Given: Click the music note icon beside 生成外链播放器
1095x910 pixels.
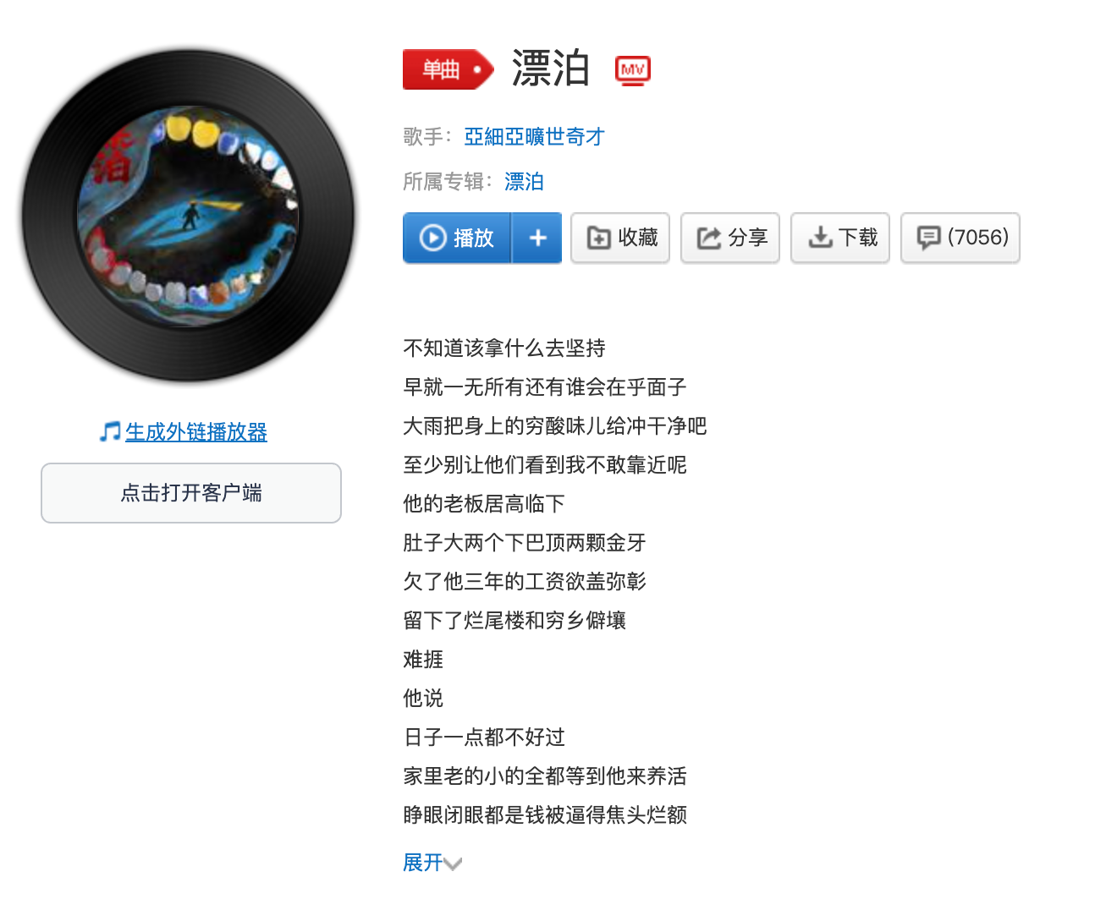Looking at the screenshot, I should pyautogui.click(x=110, y=431).
